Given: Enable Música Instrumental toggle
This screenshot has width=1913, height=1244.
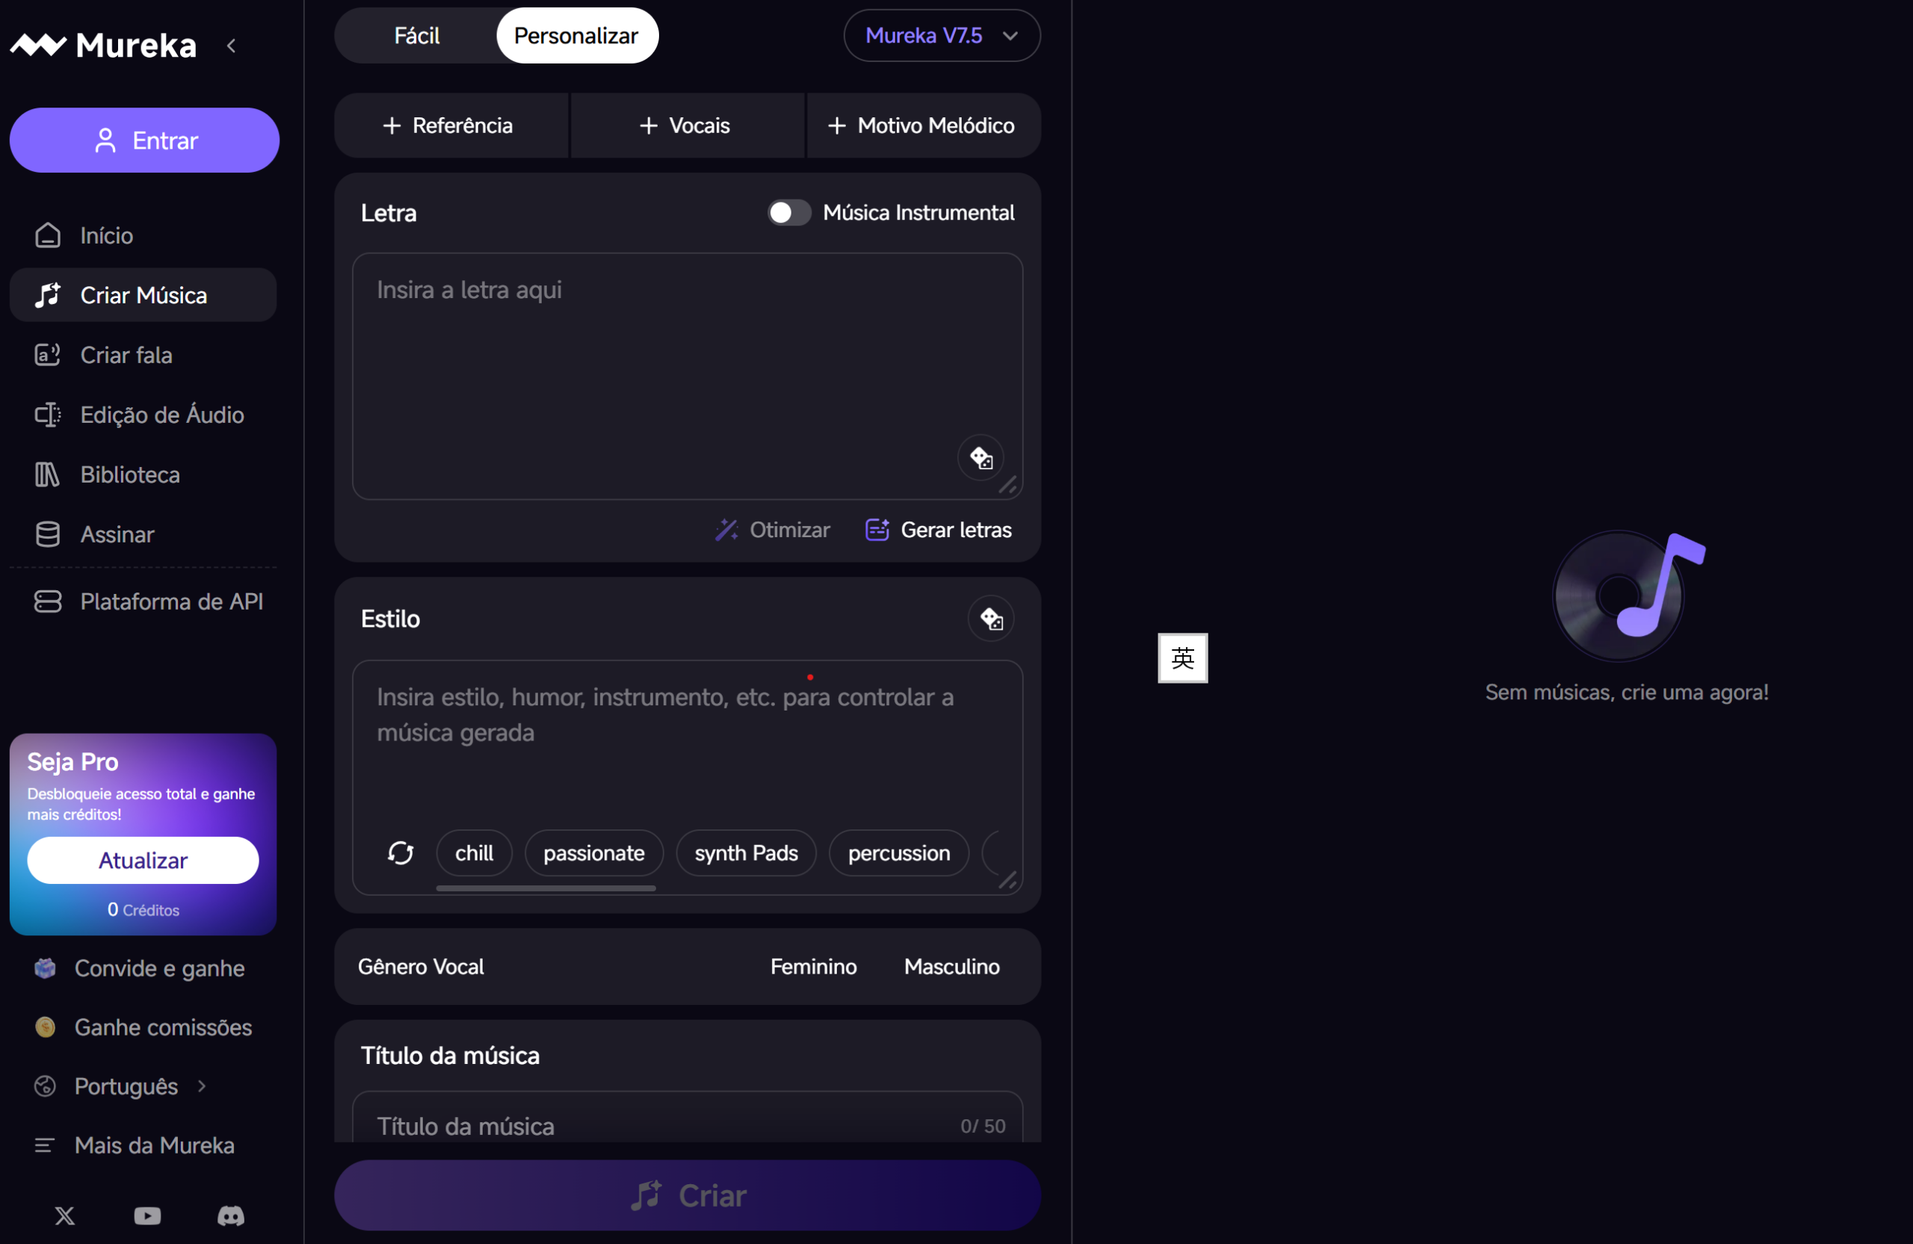Looking at the screenshot, I should click(788, 212).
